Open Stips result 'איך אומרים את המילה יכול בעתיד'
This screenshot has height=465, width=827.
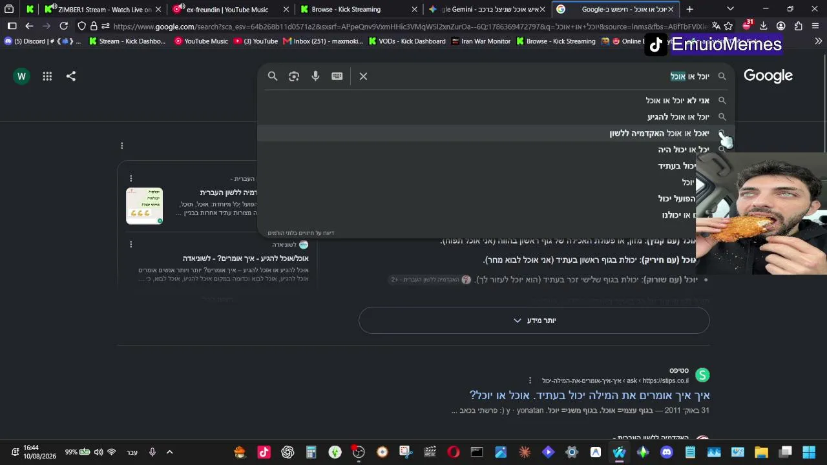tap(590, 395)
